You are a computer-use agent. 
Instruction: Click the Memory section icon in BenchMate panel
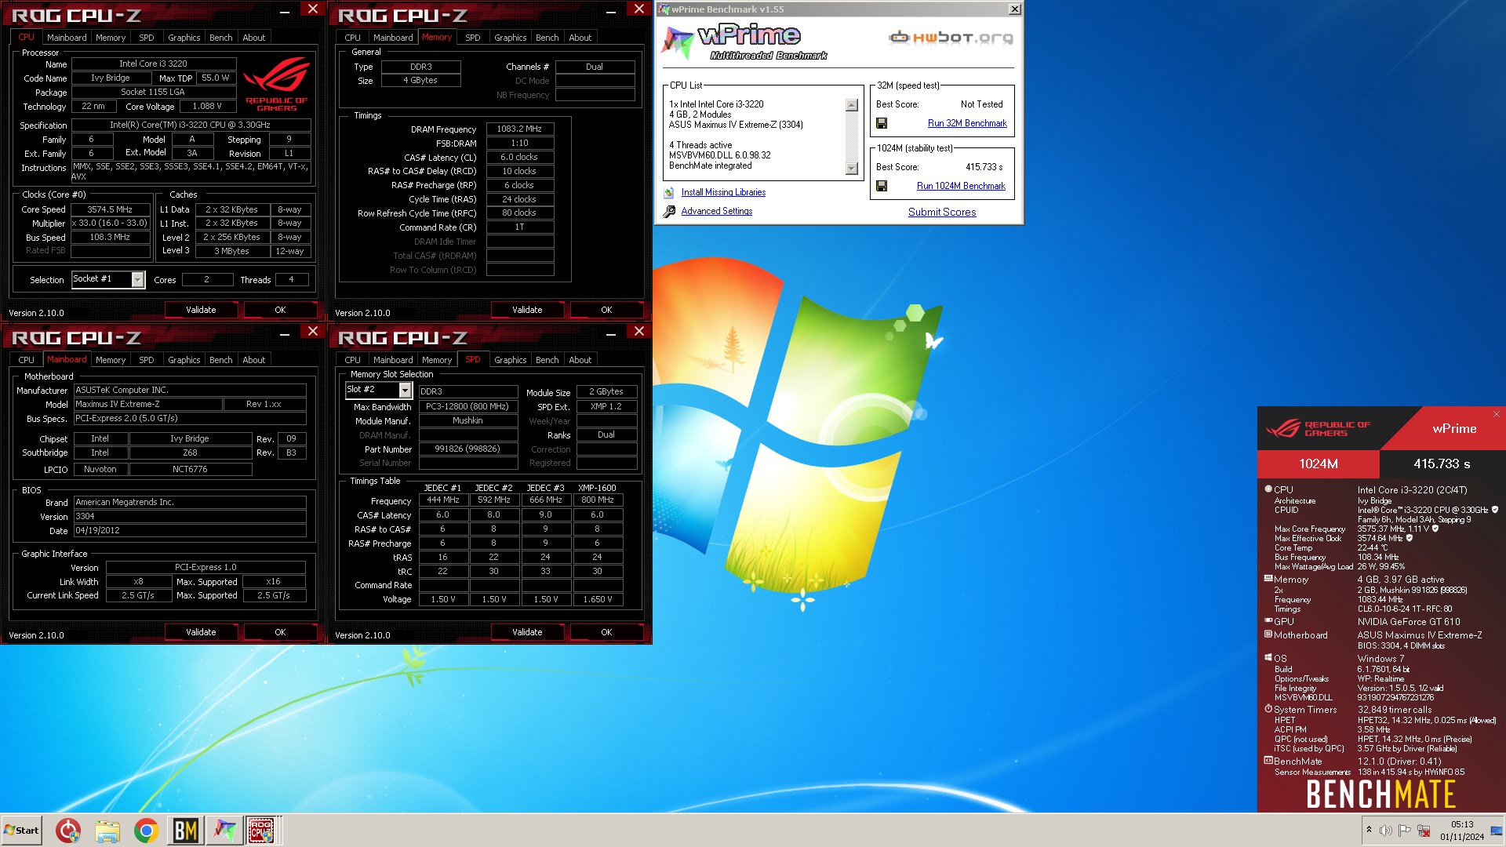(x=1268, y=579)
